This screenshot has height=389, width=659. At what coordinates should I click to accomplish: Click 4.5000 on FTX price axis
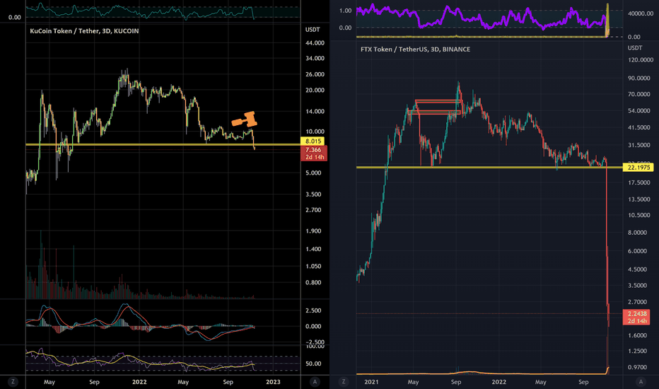pos(637,269)
